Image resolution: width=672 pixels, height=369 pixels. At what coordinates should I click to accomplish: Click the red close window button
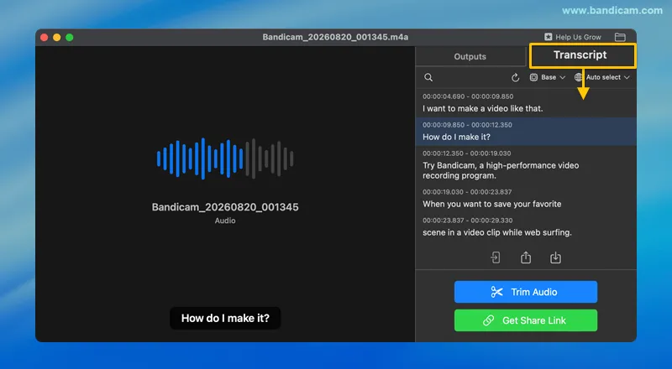[x=44, y=38]
